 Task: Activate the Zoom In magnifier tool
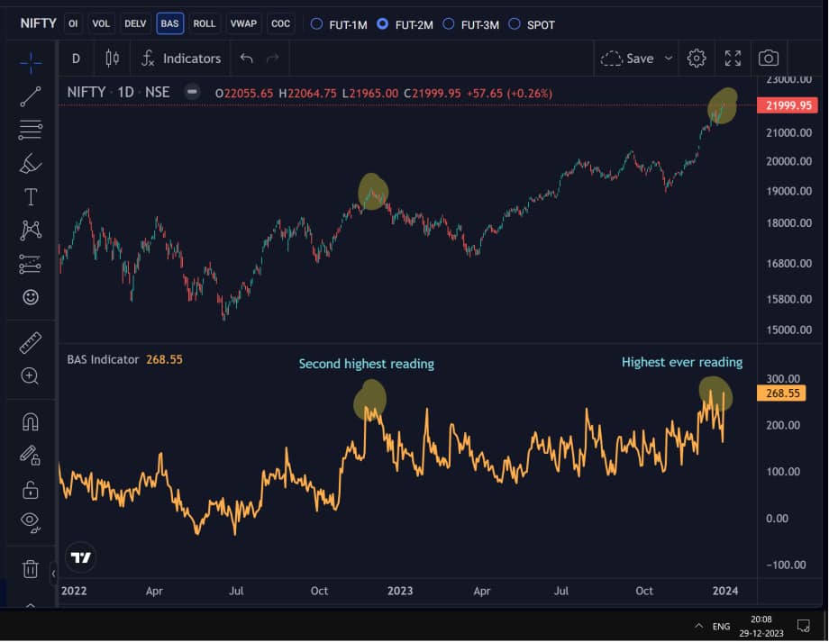pyautogui.click(x=30, y=374)
